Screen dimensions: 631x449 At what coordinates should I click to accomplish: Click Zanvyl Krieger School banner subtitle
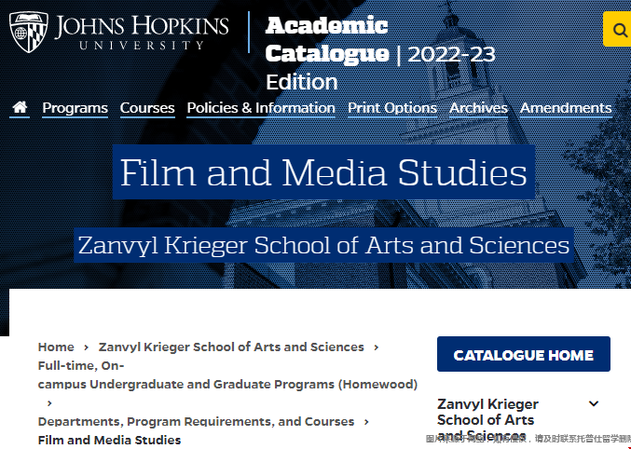(323, 245)
